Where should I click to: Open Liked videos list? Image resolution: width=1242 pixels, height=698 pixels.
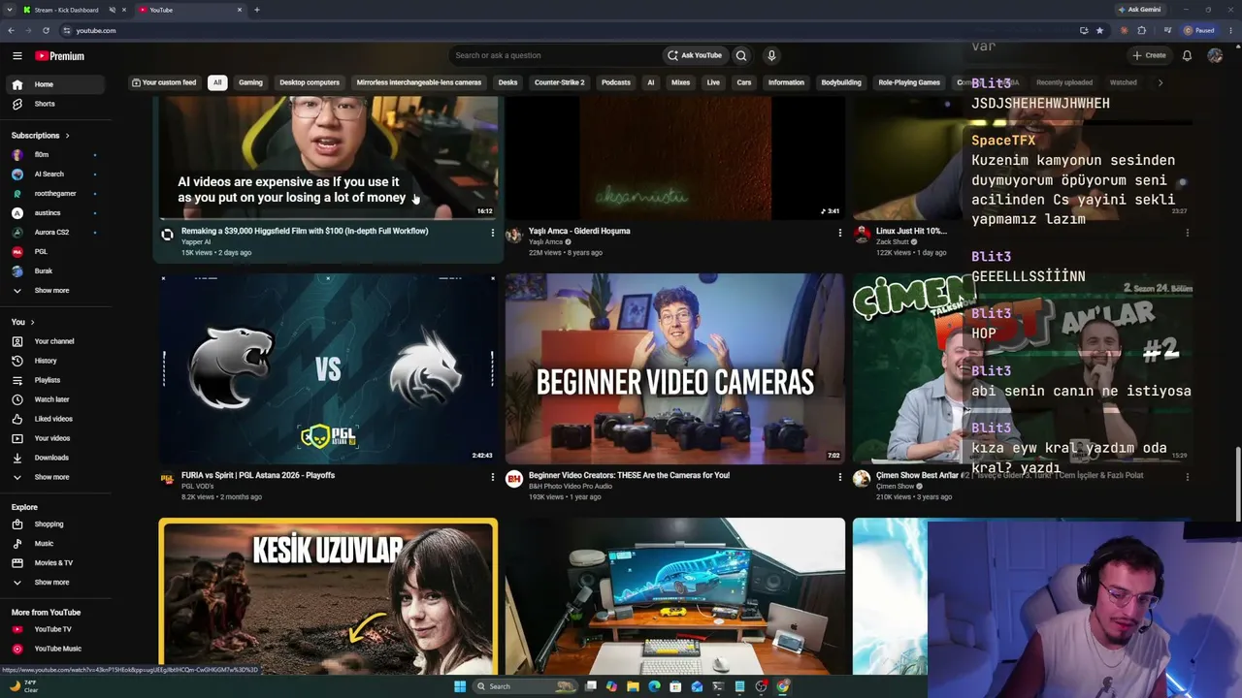tap(57, 419)
